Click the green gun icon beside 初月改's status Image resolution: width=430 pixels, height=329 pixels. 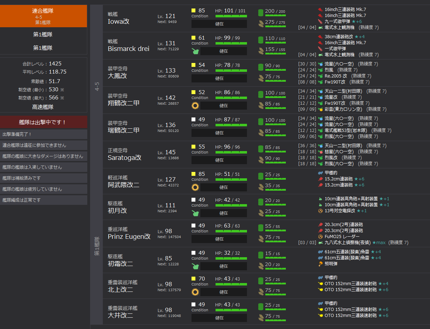coord(195,213)
